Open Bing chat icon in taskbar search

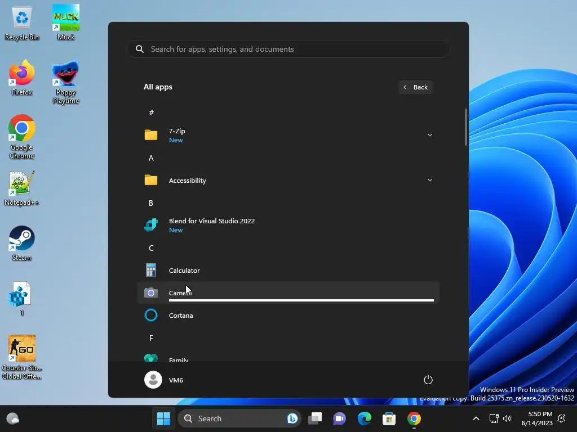click(292, 418)
